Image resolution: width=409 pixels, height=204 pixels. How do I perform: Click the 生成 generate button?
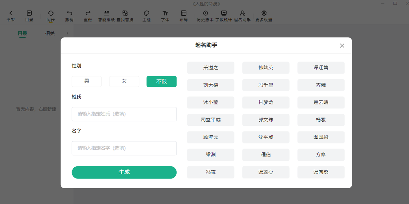pyautogui.click(x=124, y=172)
